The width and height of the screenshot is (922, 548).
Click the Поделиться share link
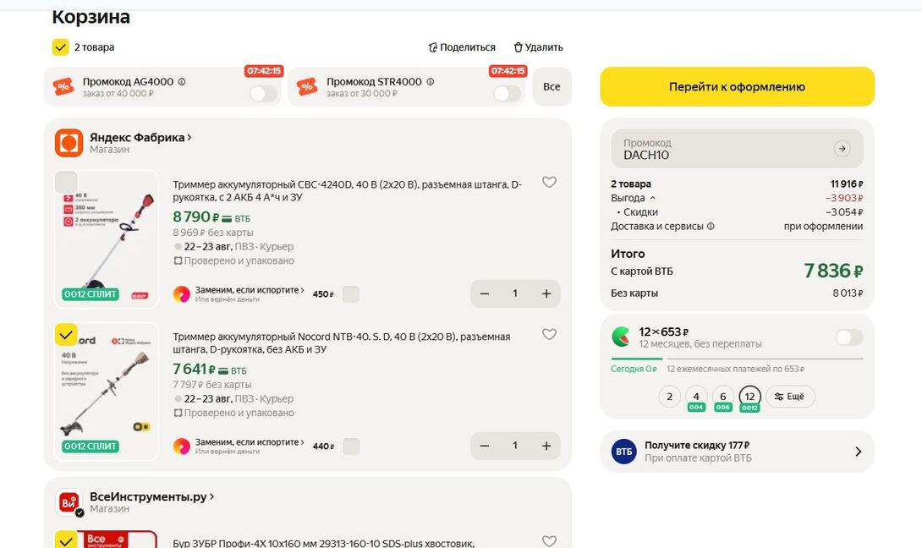click(x=462, y=47)
